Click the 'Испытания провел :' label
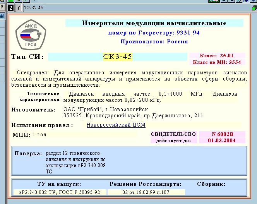The image size is (257, 204). (42, 125)
